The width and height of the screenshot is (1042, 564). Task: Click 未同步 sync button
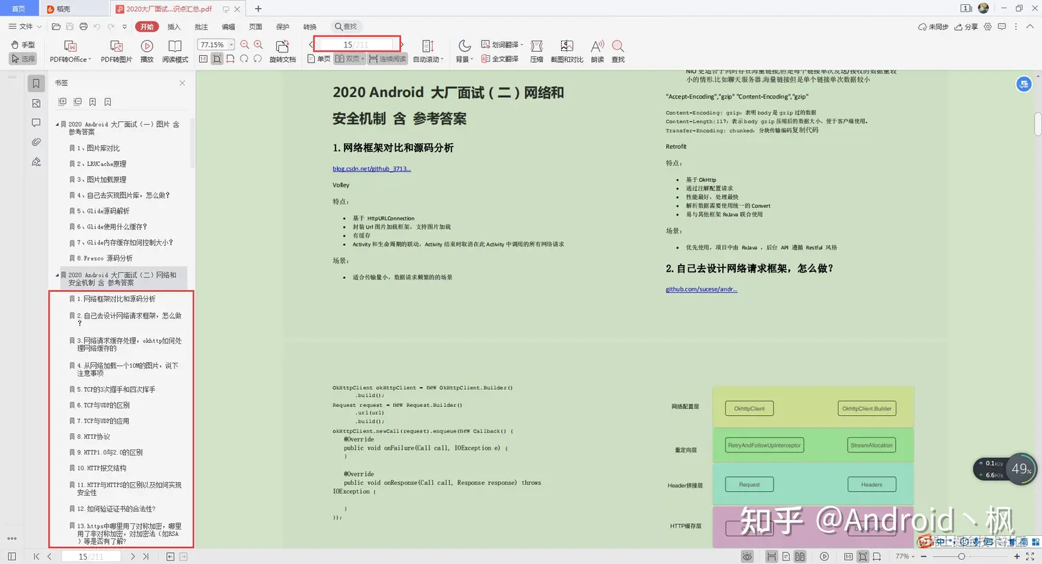(933, 27)
